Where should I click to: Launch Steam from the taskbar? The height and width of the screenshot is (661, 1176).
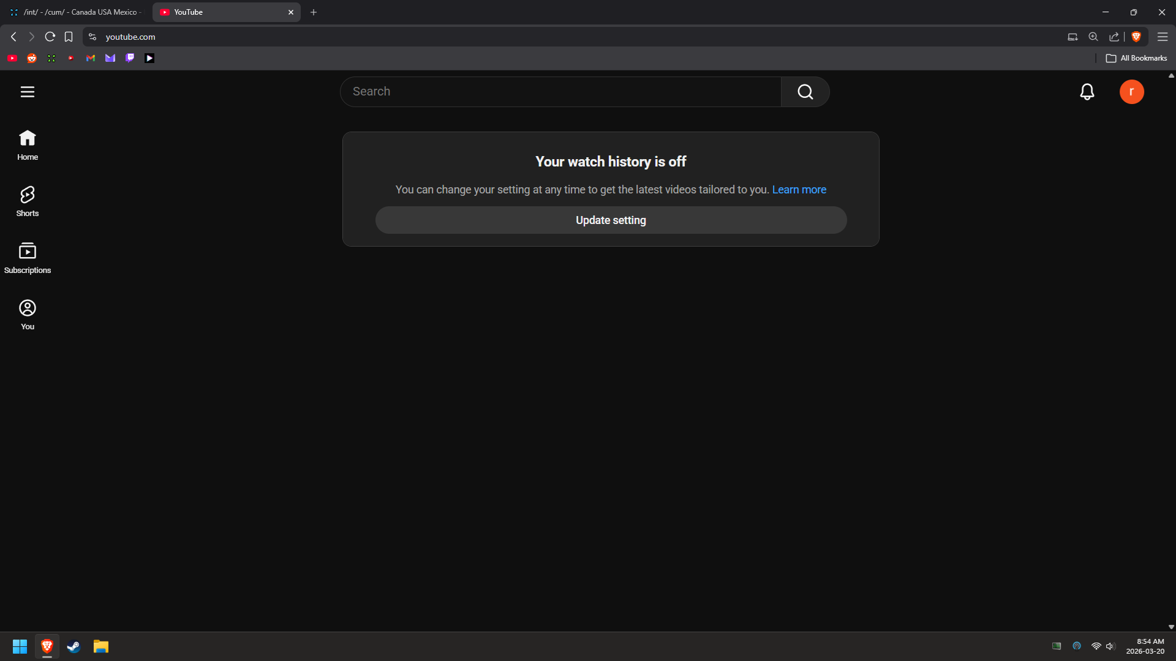tap(74, 646)
